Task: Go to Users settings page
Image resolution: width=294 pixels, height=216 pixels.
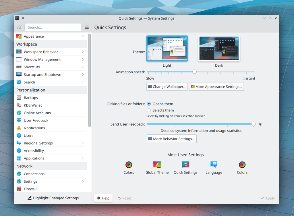Action: 28,136
